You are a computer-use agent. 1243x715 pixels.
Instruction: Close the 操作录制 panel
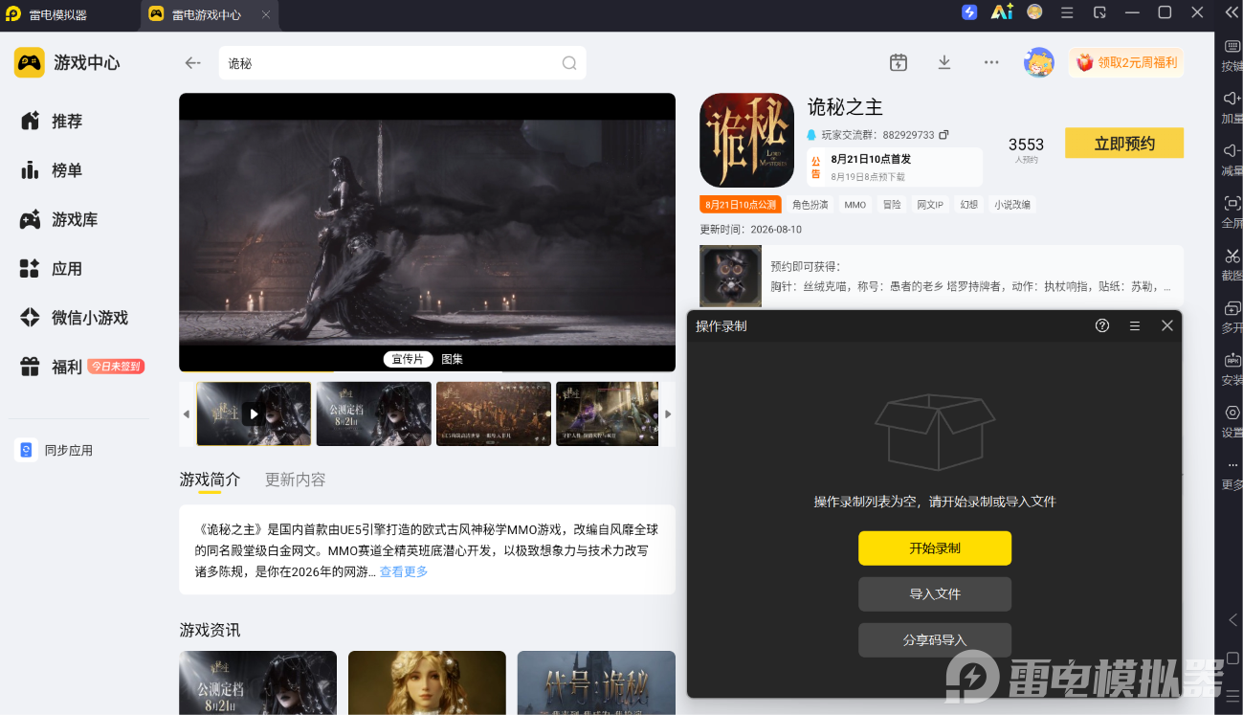(x=1167, y=325)
